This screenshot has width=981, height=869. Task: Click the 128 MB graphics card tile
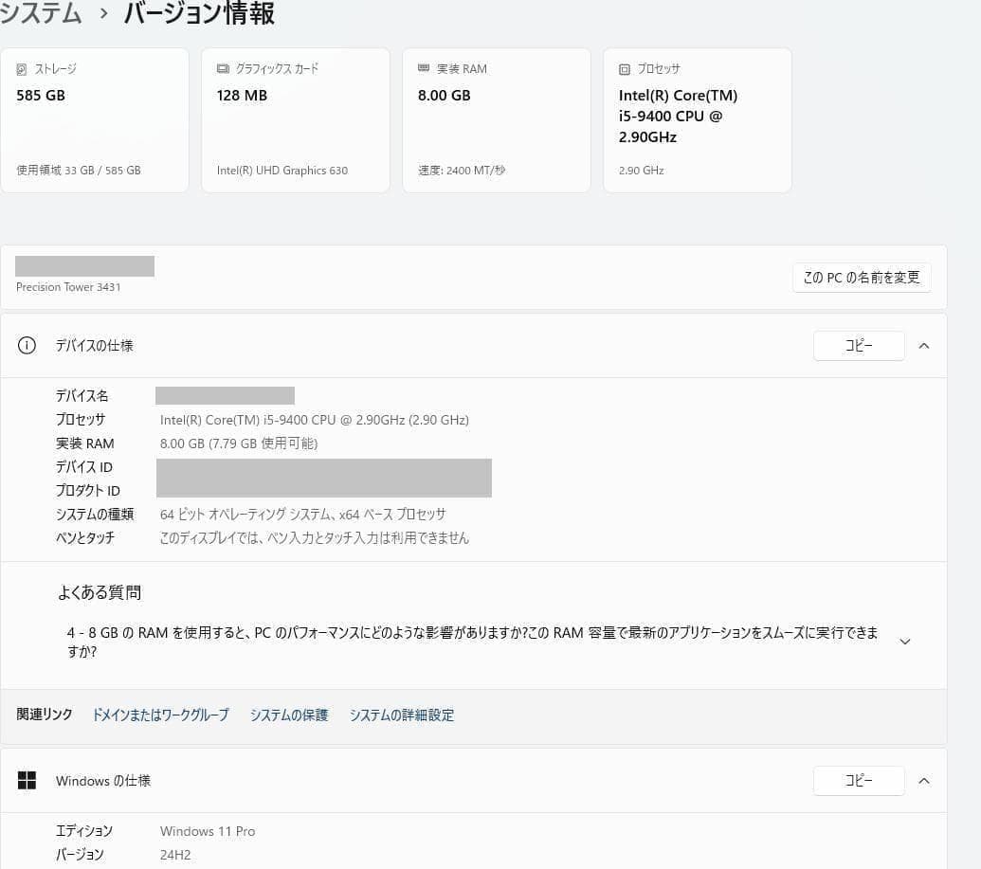pyautogui.click(x=295, y=119)
